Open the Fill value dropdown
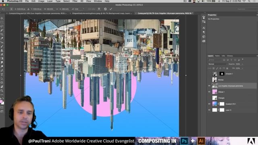Screen dimensions: 258x145 pos(242,68)
